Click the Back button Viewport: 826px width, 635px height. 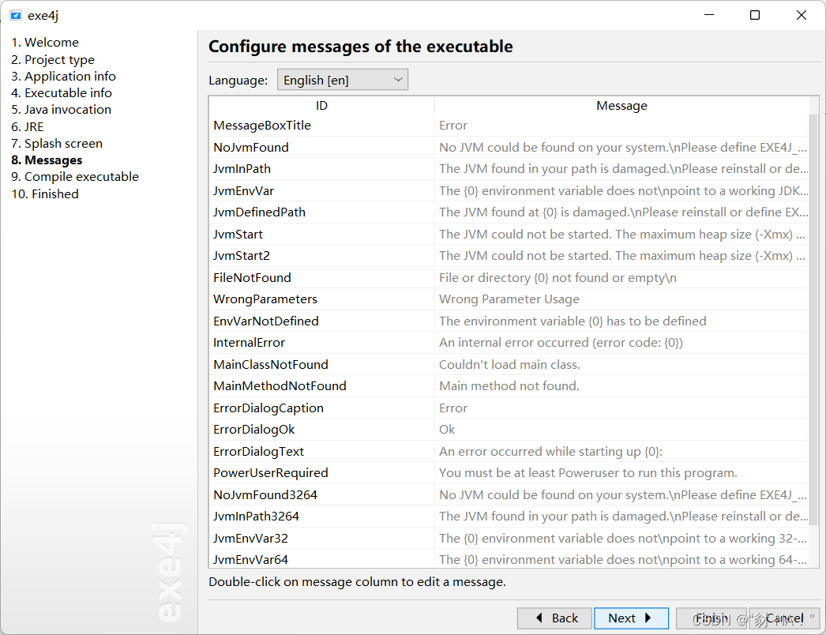point(557,618)
